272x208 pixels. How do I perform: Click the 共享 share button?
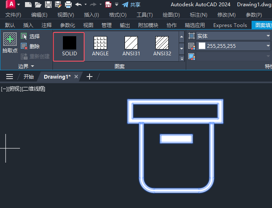point(131,5)
